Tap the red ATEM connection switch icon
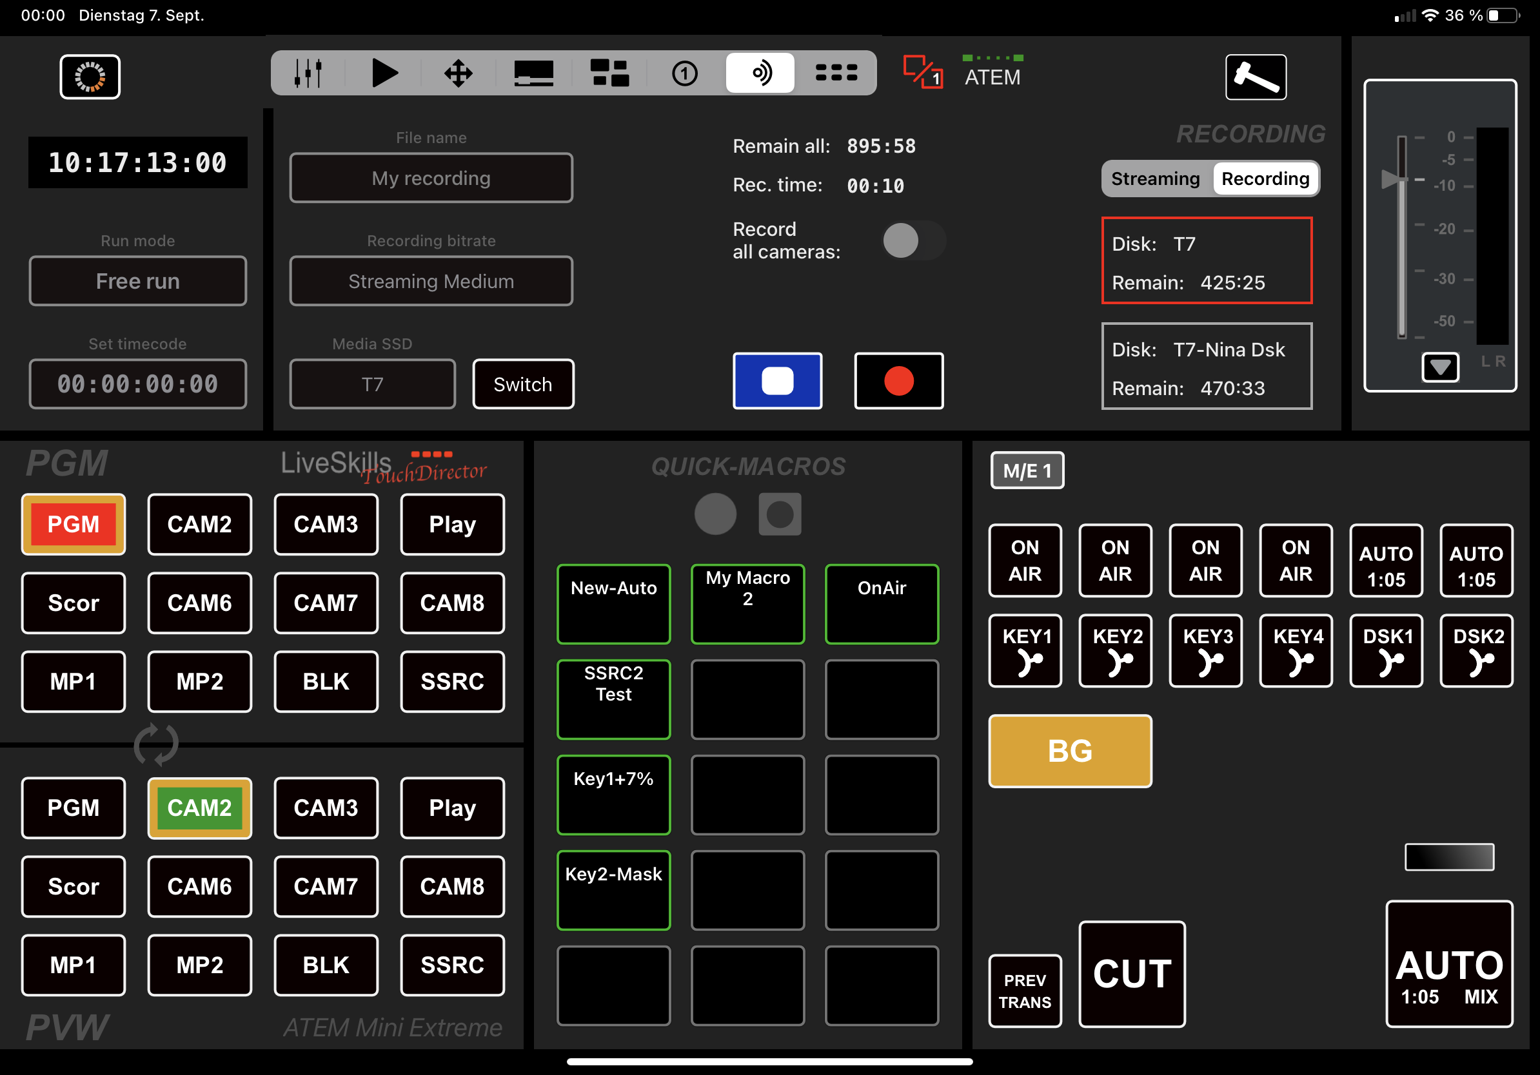This screenshot has width=1540, height=1075. pos(923,72)
